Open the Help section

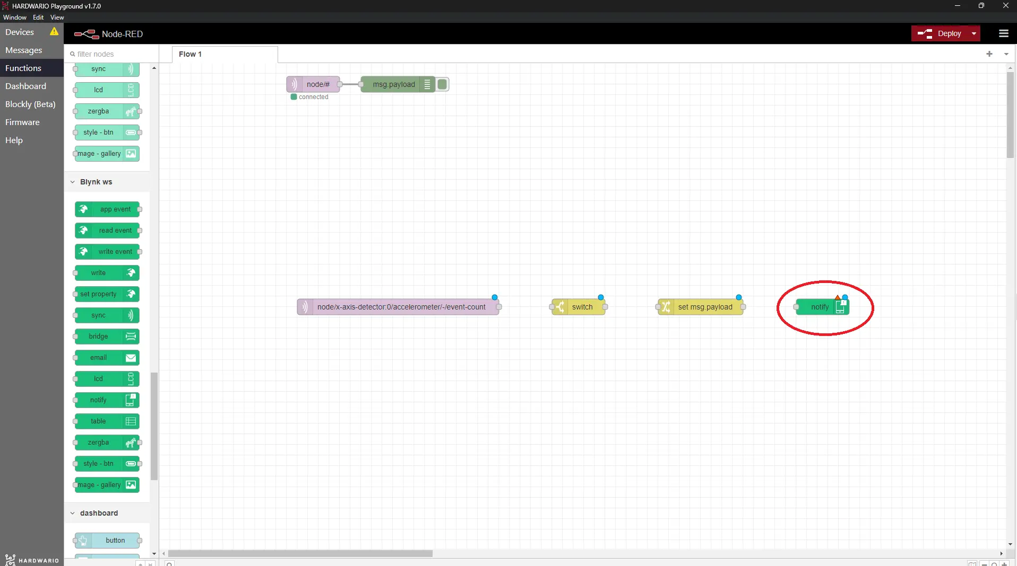(x=14, y=140)
